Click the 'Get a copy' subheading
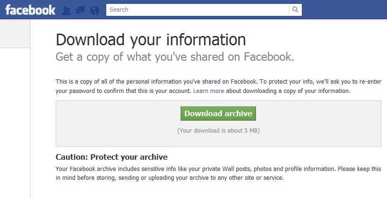 point(175,57)
